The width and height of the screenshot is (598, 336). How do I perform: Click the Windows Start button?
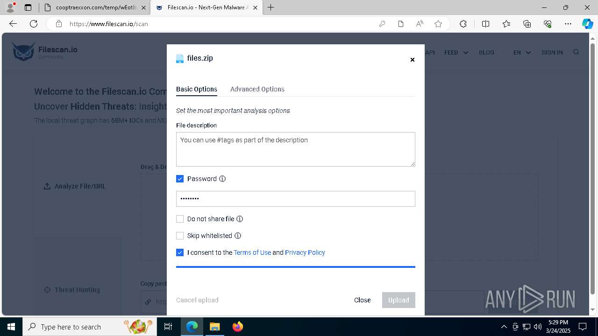pos(11,327)
